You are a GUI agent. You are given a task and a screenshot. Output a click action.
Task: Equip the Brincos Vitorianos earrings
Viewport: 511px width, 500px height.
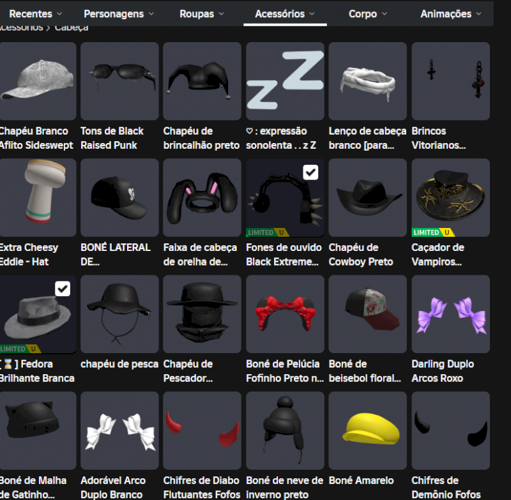point(451,81)
